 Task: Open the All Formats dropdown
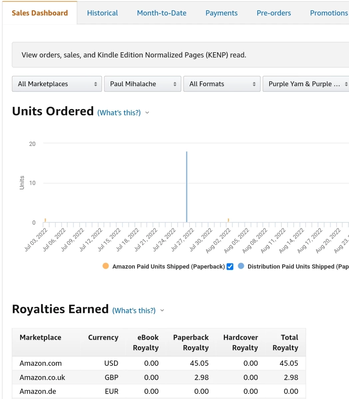click(222, 84)
